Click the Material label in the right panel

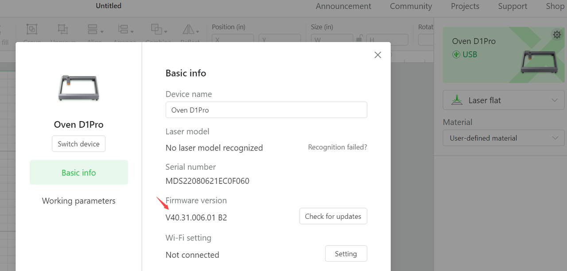(458, 122)
